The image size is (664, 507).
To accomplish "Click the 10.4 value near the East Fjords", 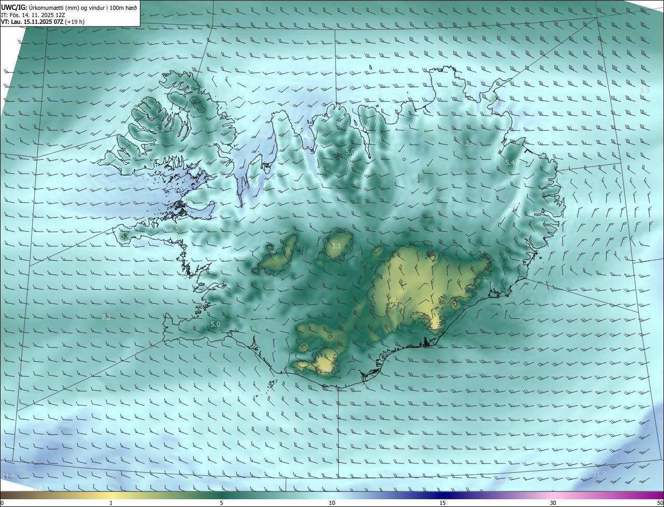I will tap(514, 206).
